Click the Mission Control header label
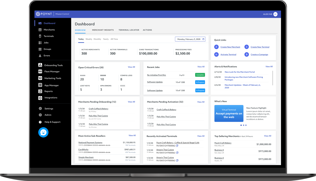The image size is (316, 181). point(62,14)
